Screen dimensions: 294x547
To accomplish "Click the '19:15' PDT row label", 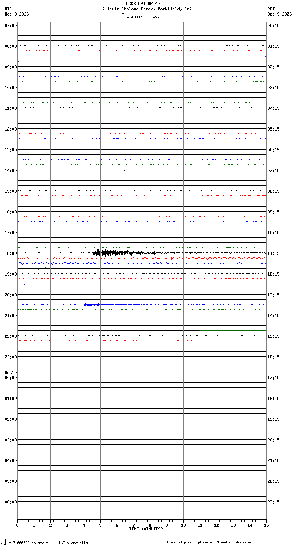I will click(x=274, y=419).
